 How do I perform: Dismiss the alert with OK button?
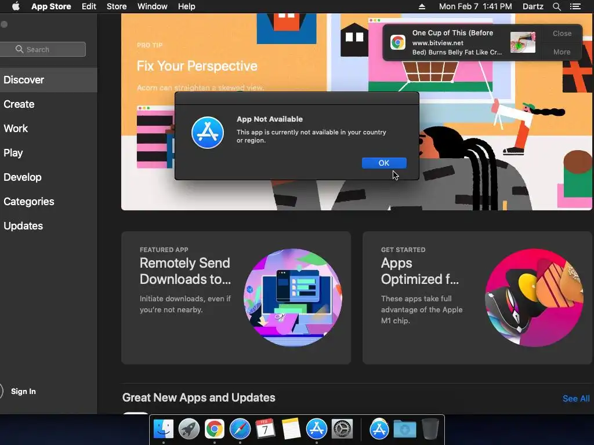[384, 163]
